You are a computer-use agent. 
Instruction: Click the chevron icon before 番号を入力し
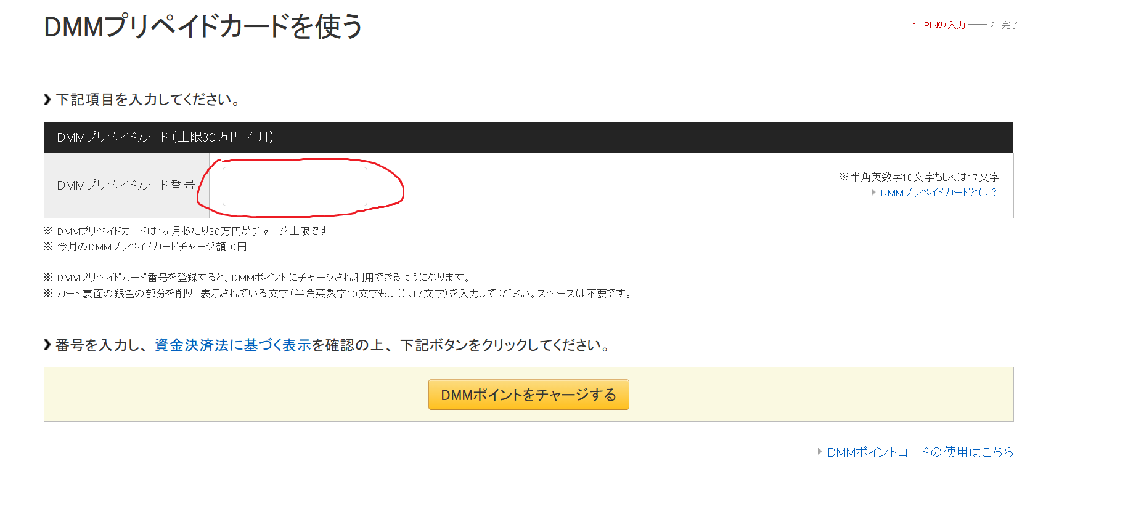click(x=47, y=345)
